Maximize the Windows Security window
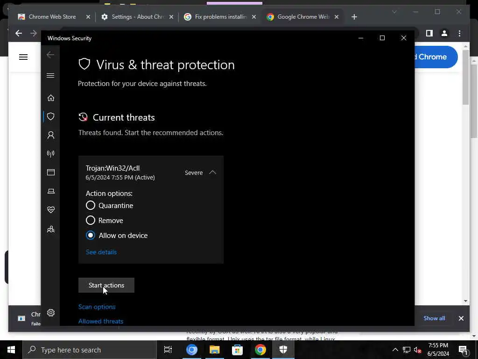Screen dimensions: 478x359 pos(382,38)
